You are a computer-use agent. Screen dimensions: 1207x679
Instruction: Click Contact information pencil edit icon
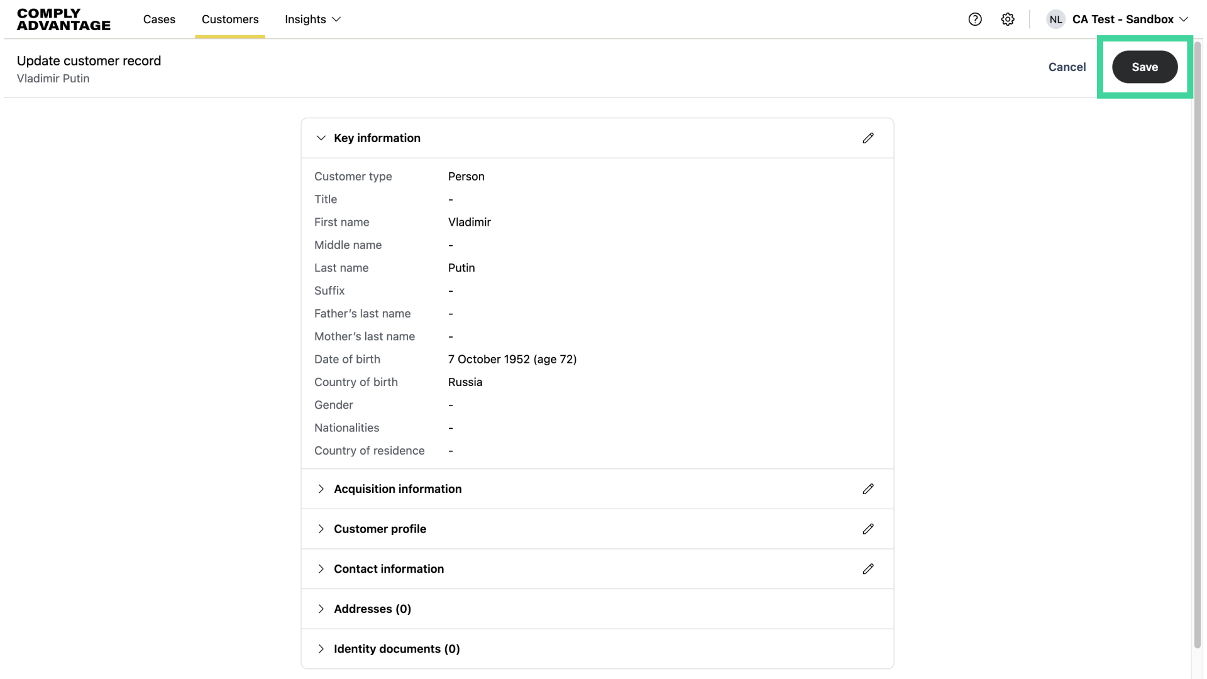[868, 569]
